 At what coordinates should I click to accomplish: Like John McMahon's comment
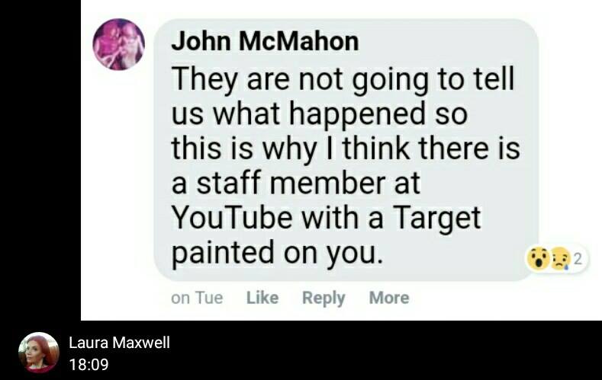click(x=262, y=298)
